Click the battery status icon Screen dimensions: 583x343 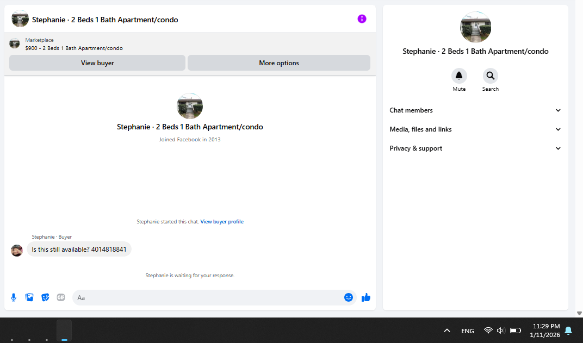tap(516, 330)
